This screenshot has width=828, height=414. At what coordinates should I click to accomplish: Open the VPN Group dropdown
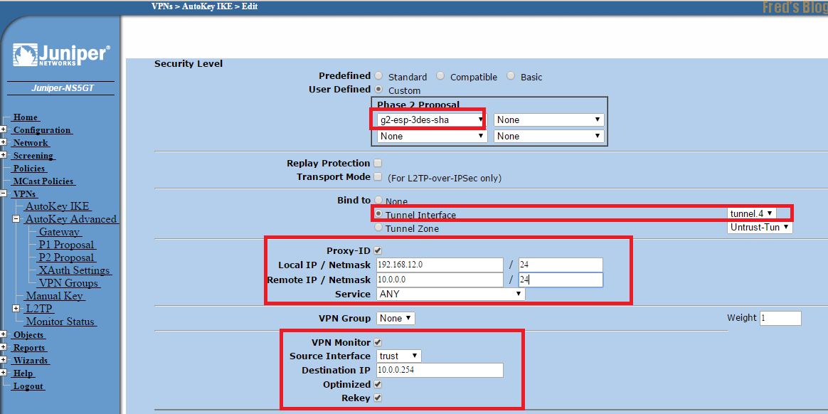point(396,319)
